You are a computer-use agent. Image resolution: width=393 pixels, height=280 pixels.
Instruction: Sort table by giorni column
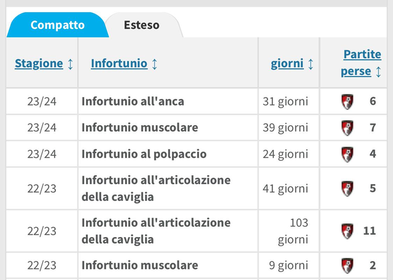(x=287, y=63)
